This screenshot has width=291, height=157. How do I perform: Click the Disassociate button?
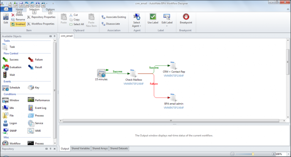click(111, 24)
